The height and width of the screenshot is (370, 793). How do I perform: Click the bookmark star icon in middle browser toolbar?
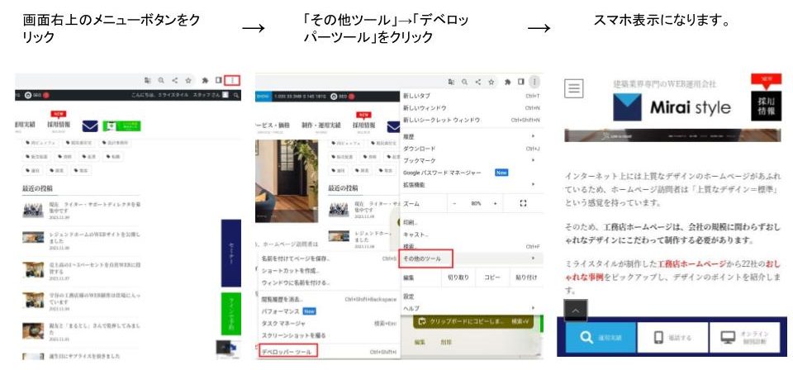point(490,82)
